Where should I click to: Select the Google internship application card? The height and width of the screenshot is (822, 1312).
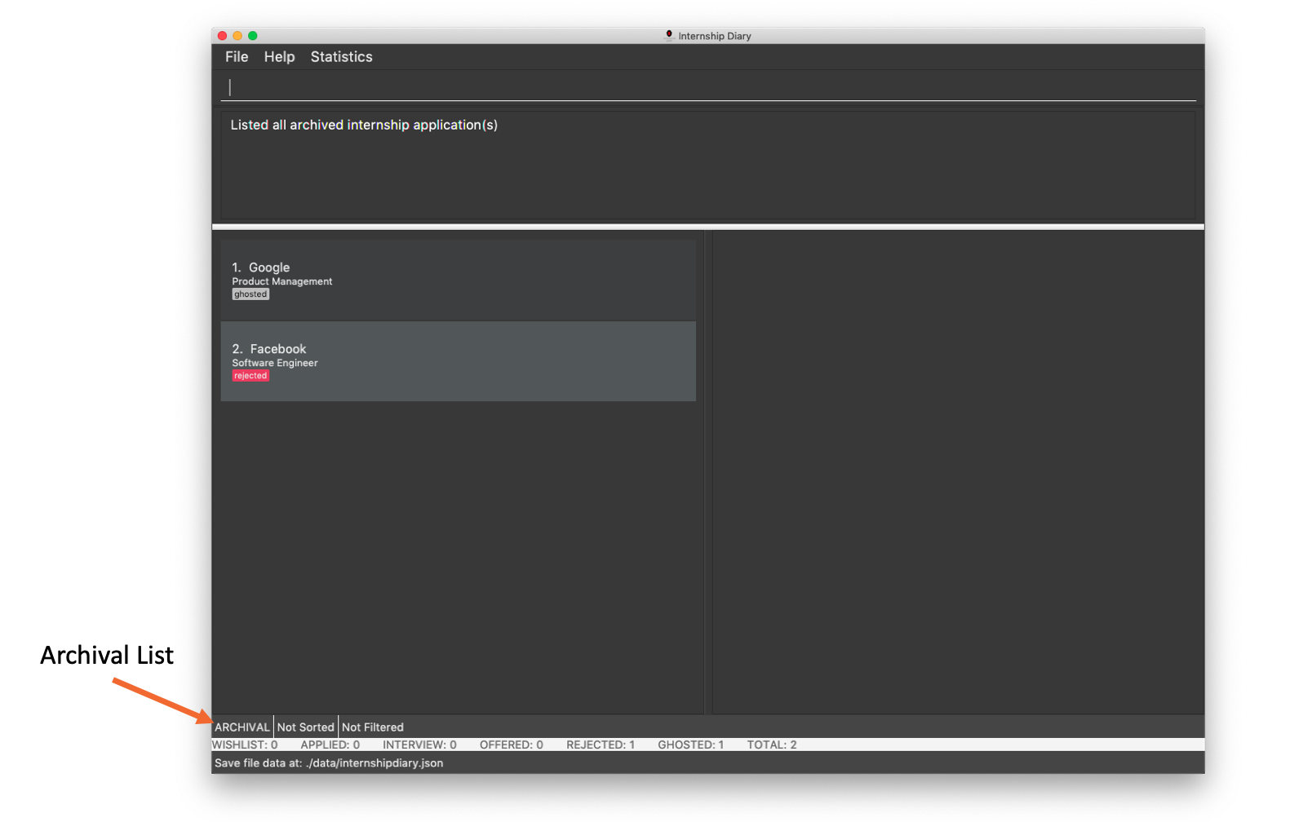(458, 280)
